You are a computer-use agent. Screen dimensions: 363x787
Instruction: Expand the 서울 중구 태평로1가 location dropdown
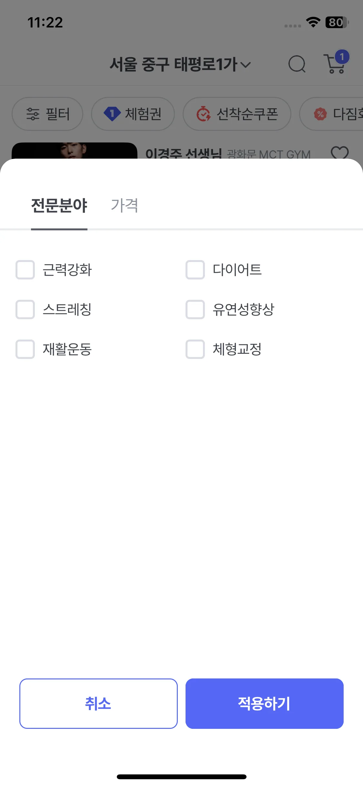coord(180,64)
